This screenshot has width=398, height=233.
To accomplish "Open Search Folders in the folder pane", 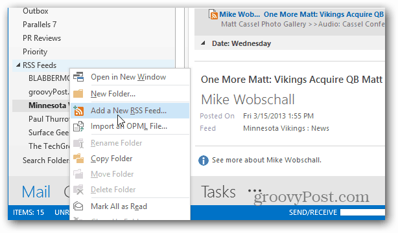I will point(46,161).
